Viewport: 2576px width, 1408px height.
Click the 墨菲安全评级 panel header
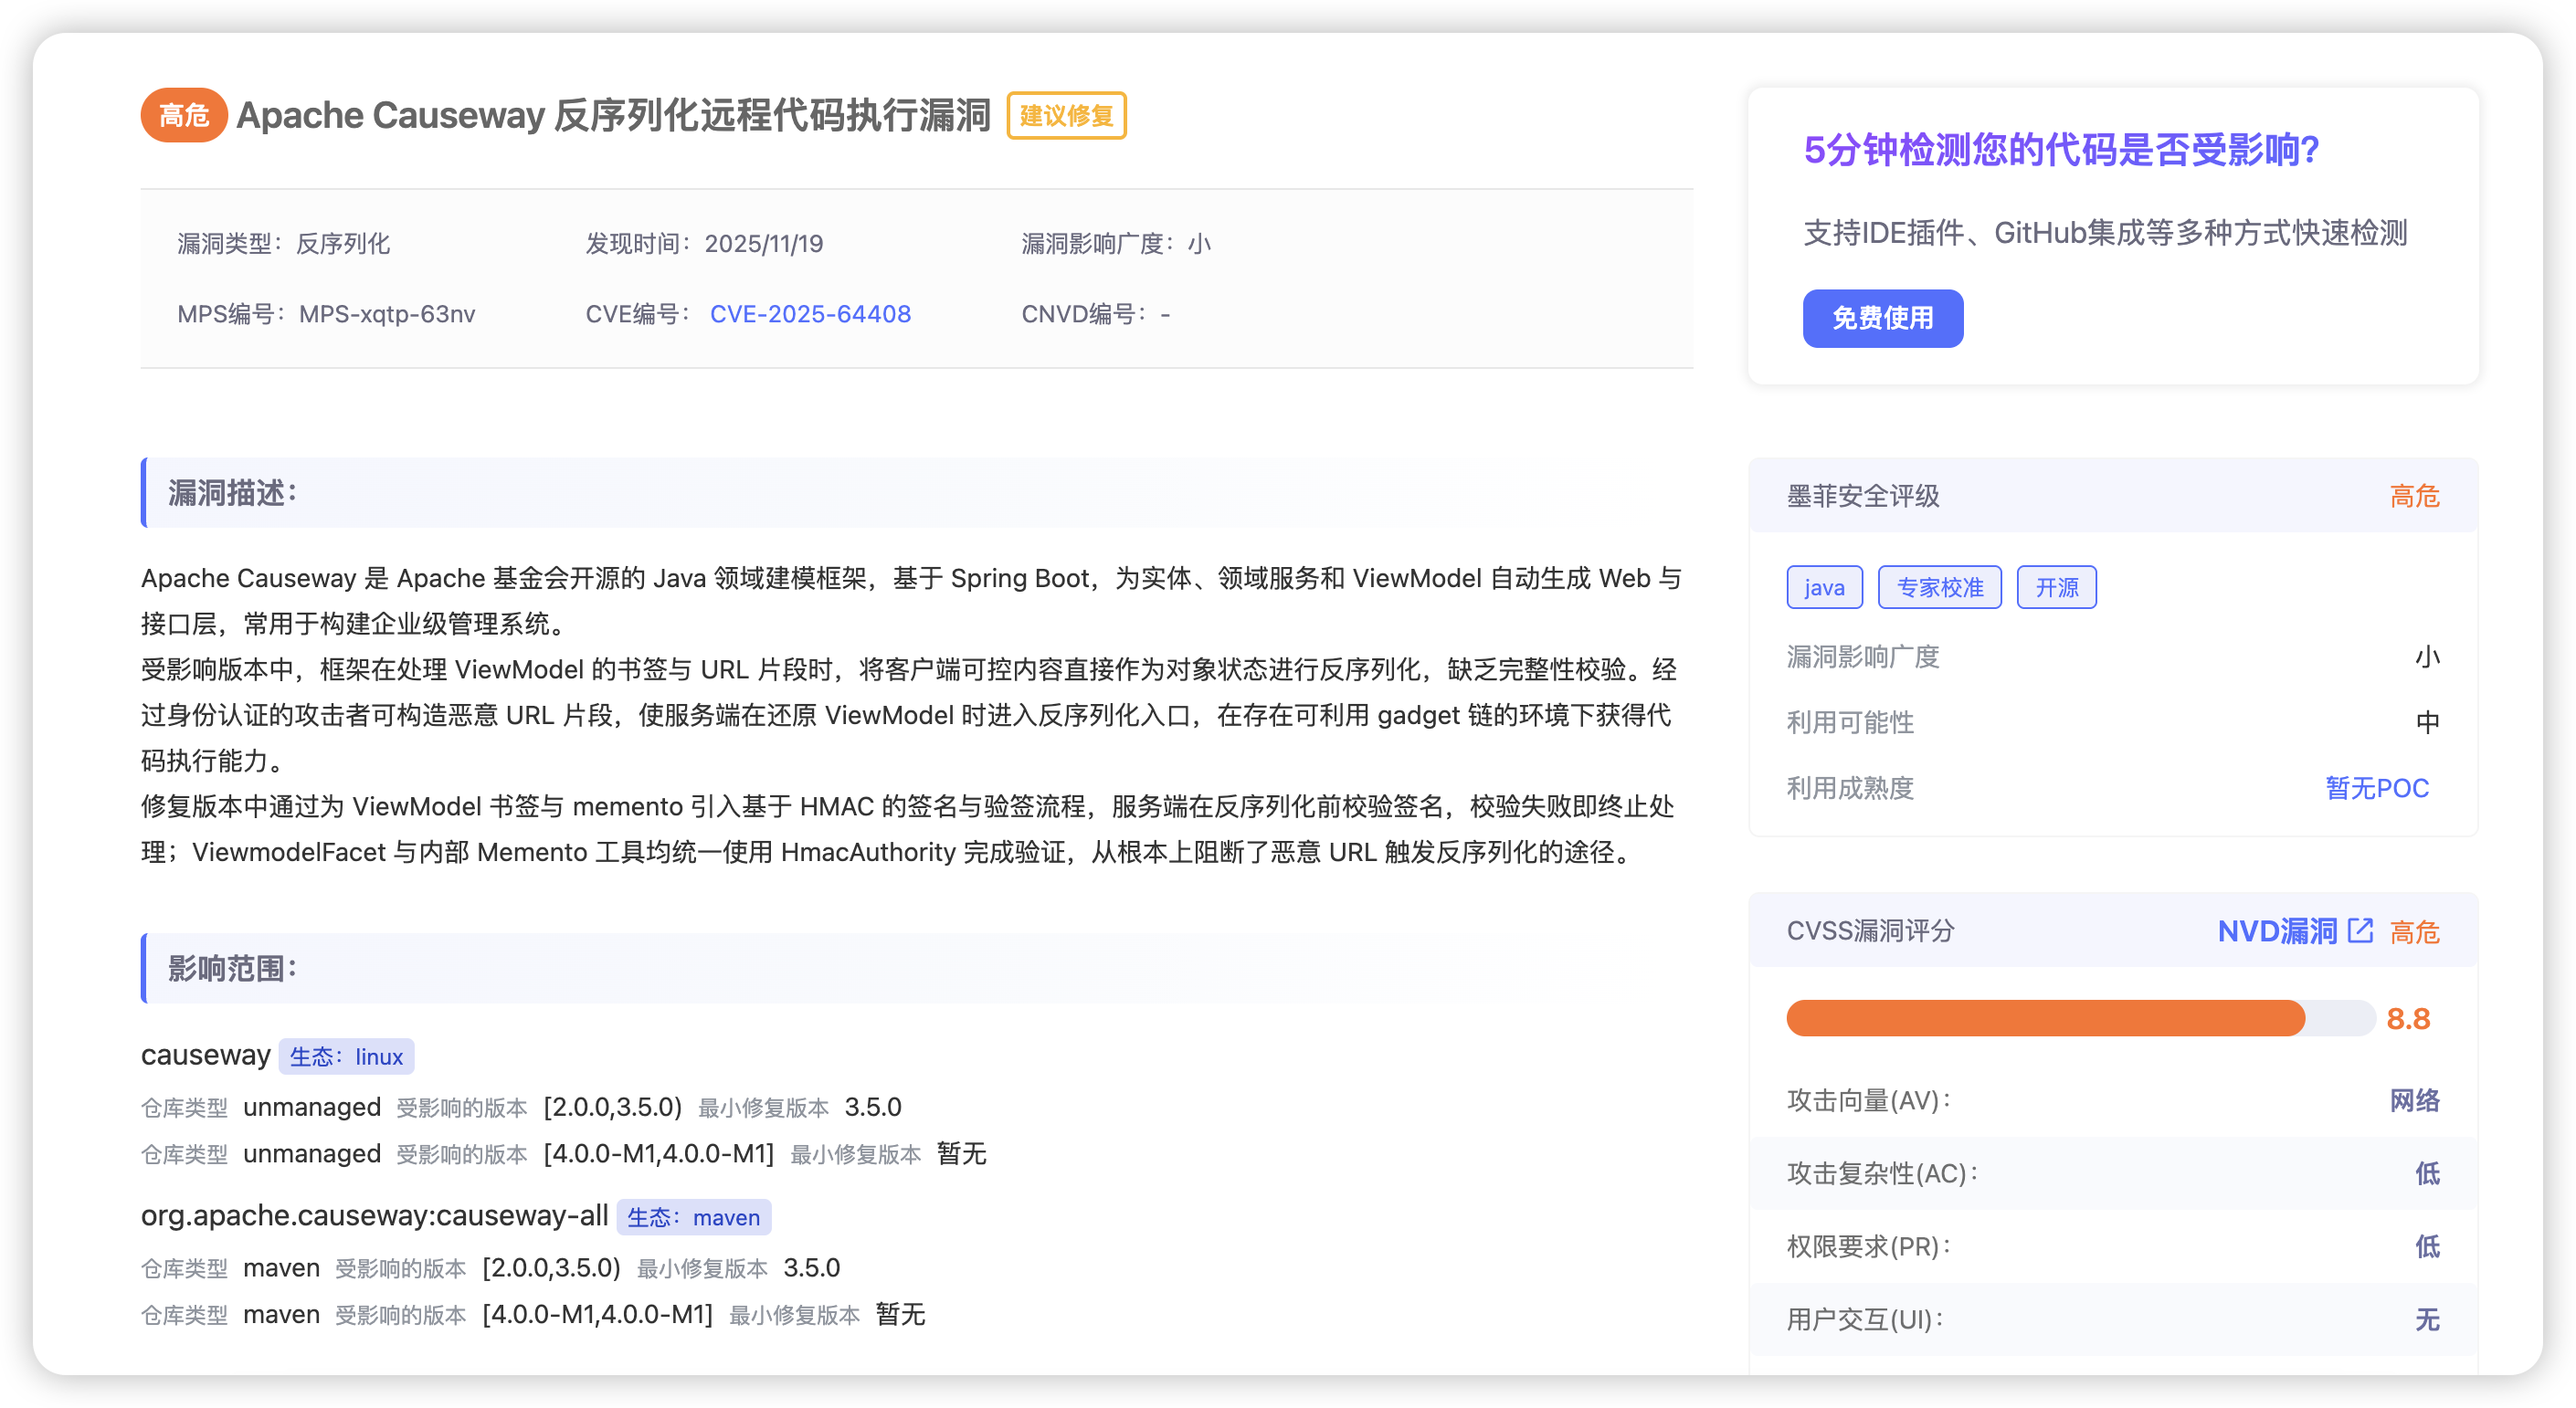[1863, 496]
